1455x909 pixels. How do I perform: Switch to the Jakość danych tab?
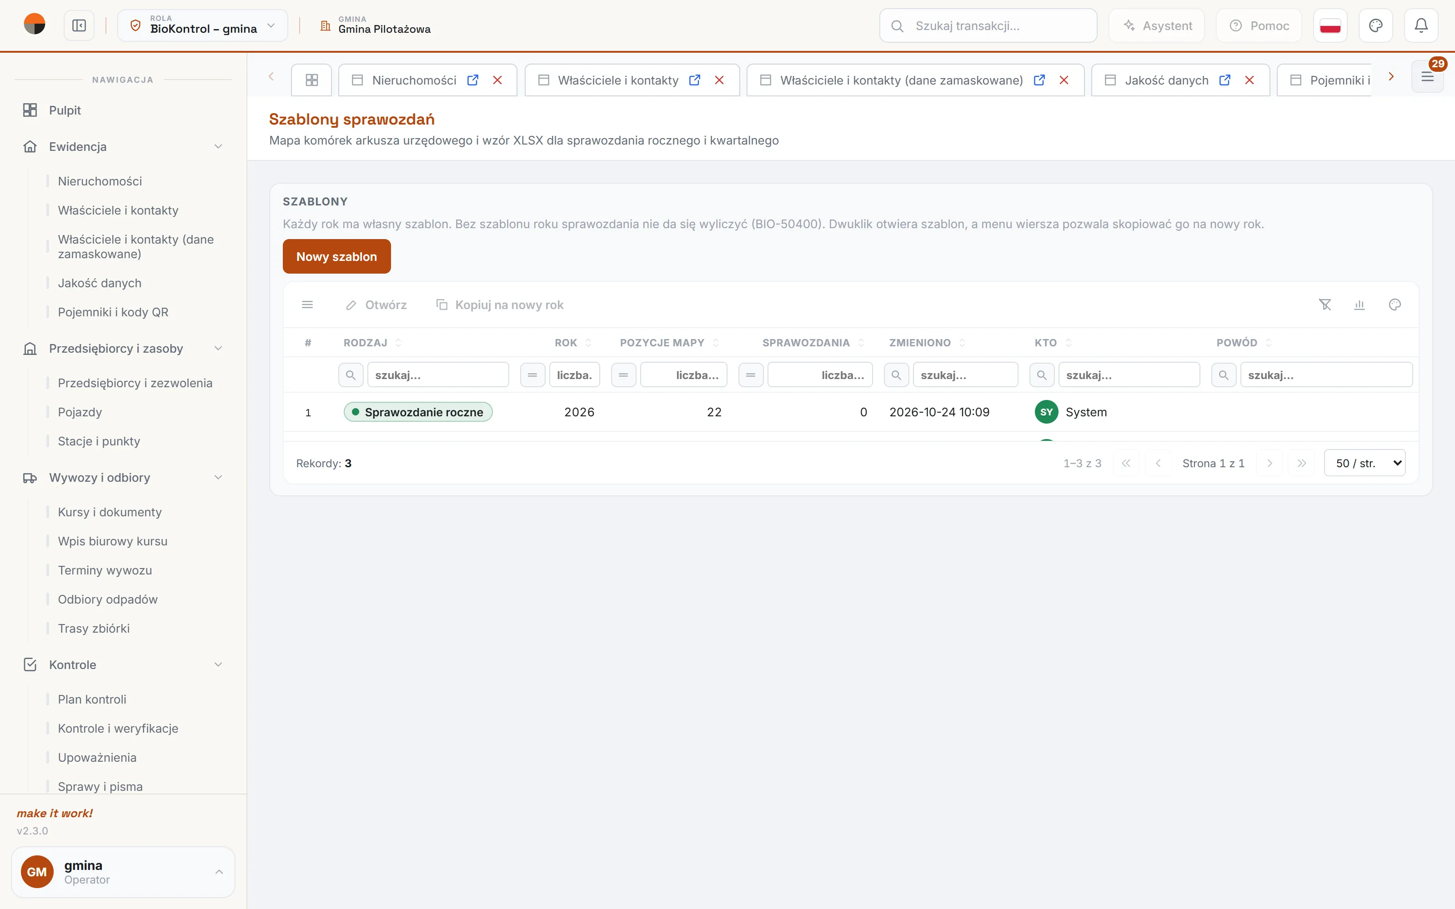coord(1166,80)
